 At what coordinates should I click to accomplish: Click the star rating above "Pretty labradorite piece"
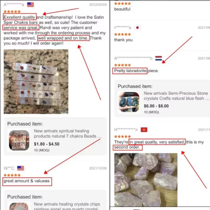point(123,65)
